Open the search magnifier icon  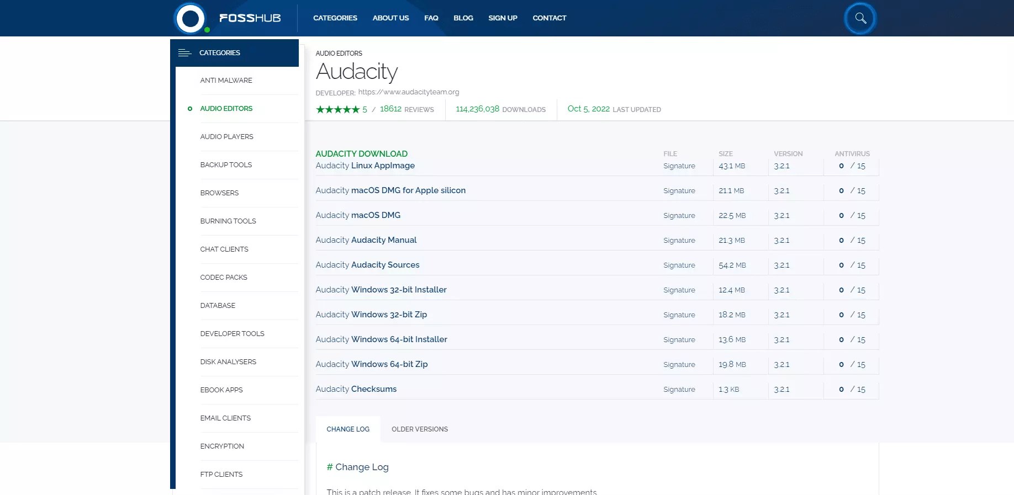(x=860, y=18)
